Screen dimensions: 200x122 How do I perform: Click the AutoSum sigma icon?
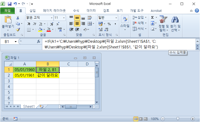(152, 18)
